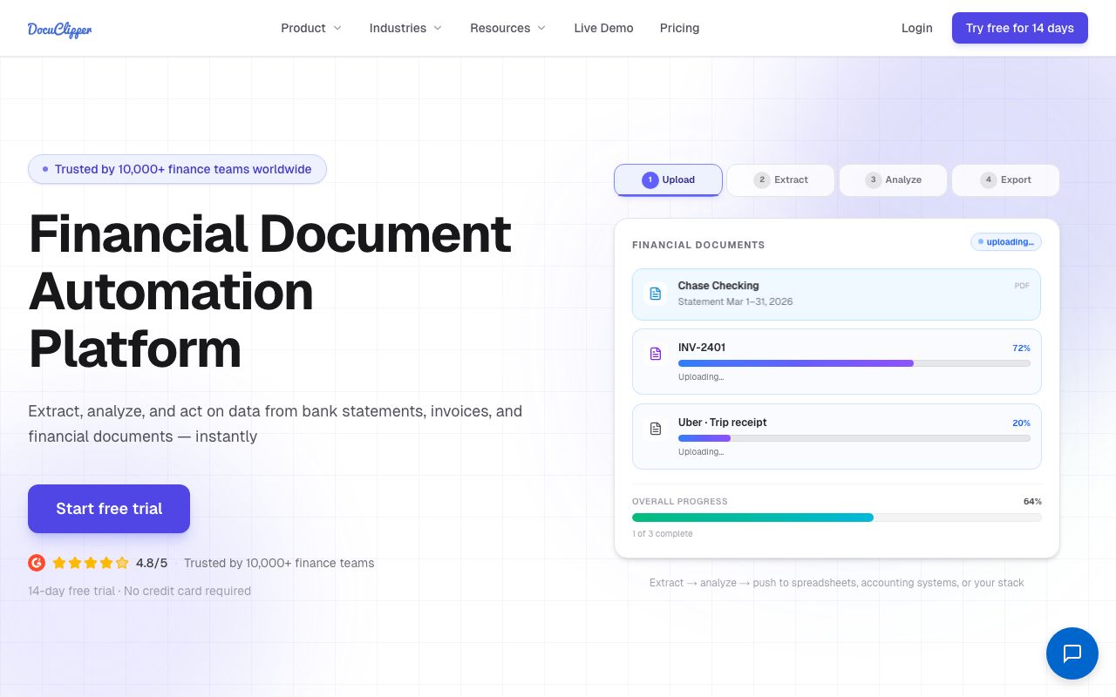Click the Login link
The image size is (1116, 697).
[x=916, y=28]
